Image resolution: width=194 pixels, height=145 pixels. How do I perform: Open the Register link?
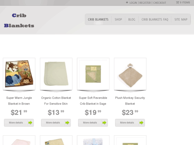[x=145, y=3]
